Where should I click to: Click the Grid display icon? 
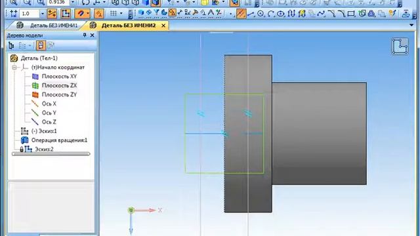tap(114, 13)
